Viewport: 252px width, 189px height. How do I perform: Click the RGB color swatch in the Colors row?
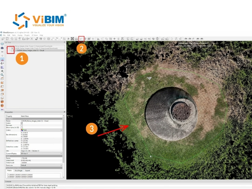22,130
